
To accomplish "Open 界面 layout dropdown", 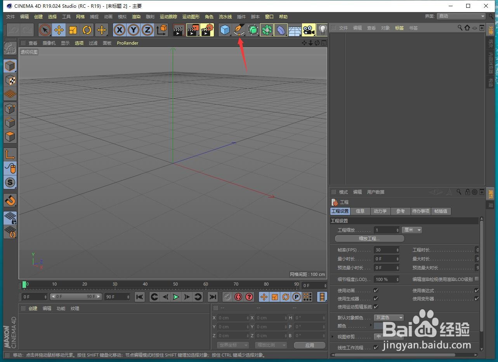I will 462,16.
